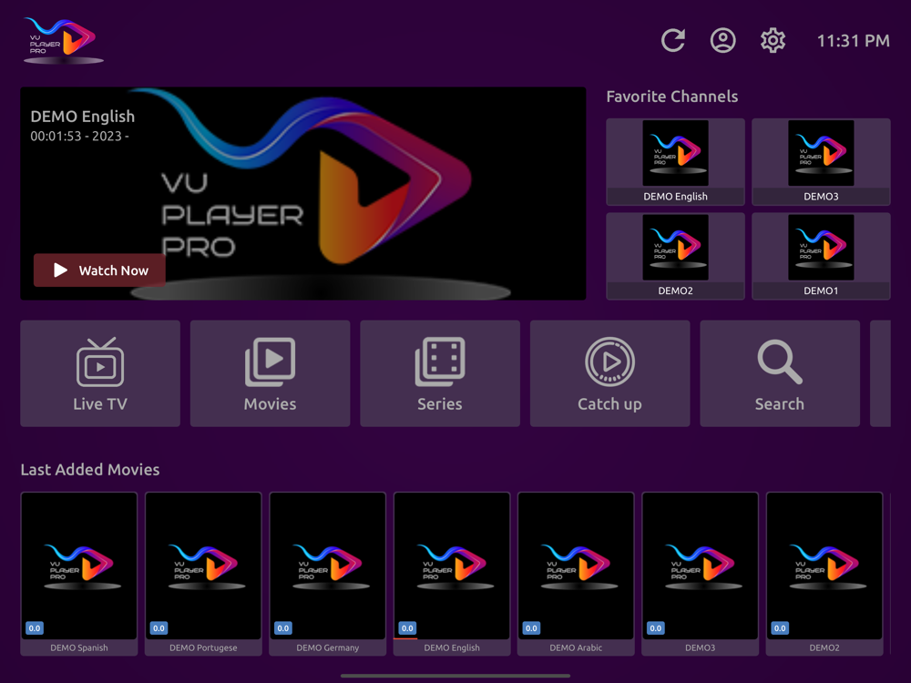Click the partially visible tile after Search
Image resolution: width=911 pixels, height=683 pixels.
[x=880, y=373]
